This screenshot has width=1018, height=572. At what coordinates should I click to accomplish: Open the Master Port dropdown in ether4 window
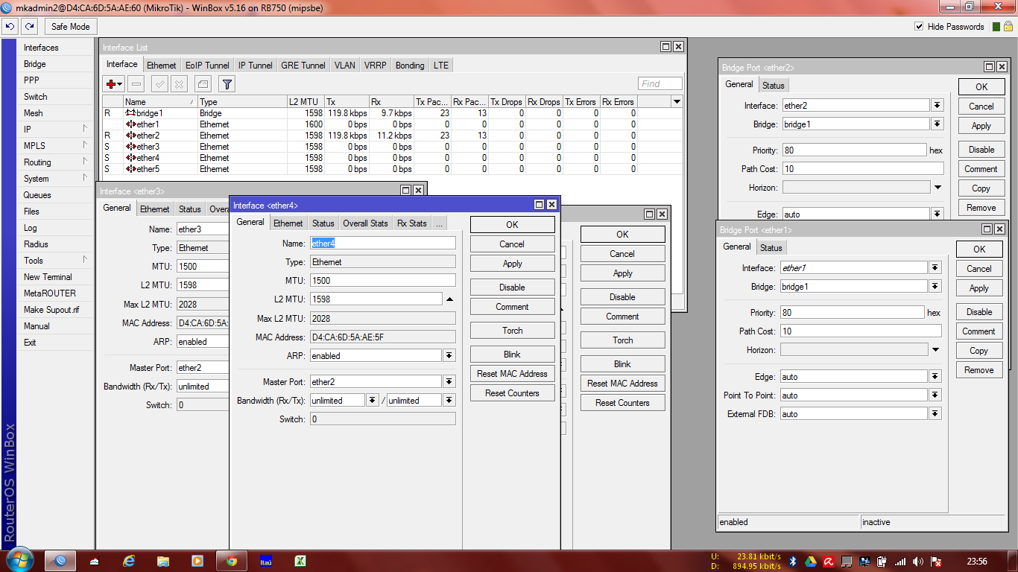tap(449, 382)
